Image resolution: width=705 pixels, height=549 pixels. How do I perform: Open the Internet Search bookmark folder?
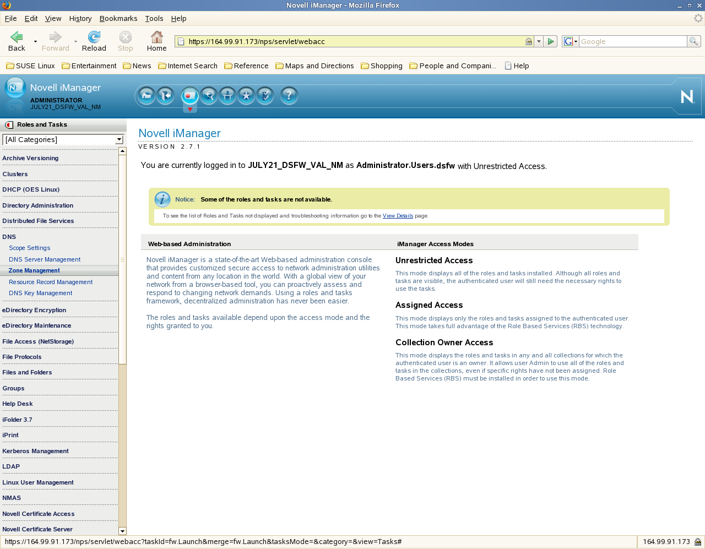click(187, 66)
